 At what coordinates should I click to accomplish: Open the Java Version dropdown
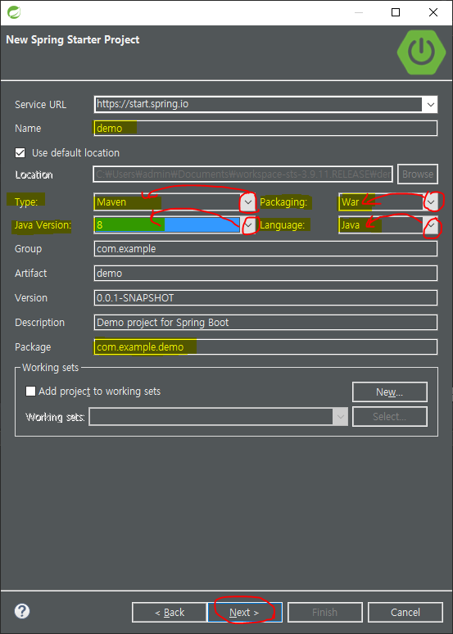tap(250, 225)
